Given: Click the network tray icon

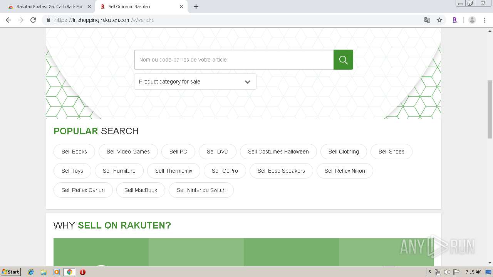Looking at the screenshot, I should point(438,272).
